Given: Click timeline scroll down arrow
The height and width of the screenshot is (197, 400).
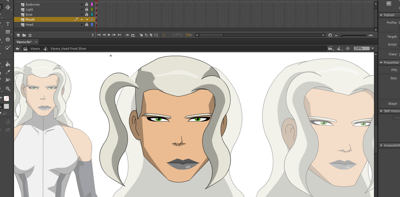Looking at the screenshot, I should [x=375, y=30].
